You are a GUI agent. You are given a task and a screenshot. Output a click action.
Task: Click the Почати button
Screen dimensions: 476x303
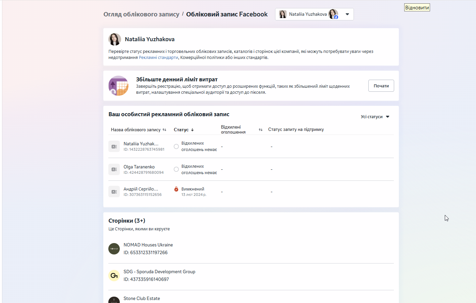point(381,86)
